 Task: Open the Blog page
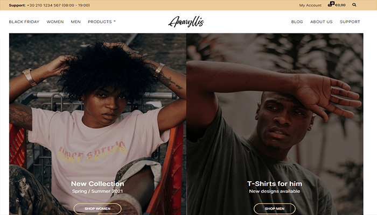[297, 22]
